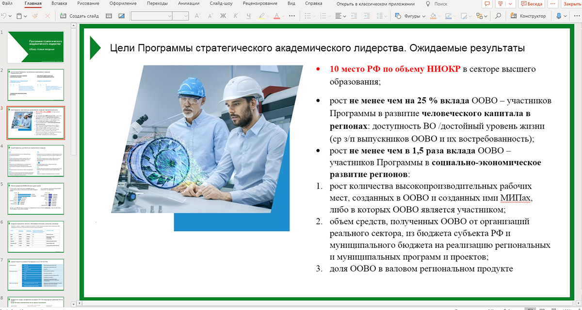Image resolution: width=582 pixels, height=310 pixels.
Task: Toggle Bold (Ж) formatting
Action: pyautogui.click(x=223, y=16)
